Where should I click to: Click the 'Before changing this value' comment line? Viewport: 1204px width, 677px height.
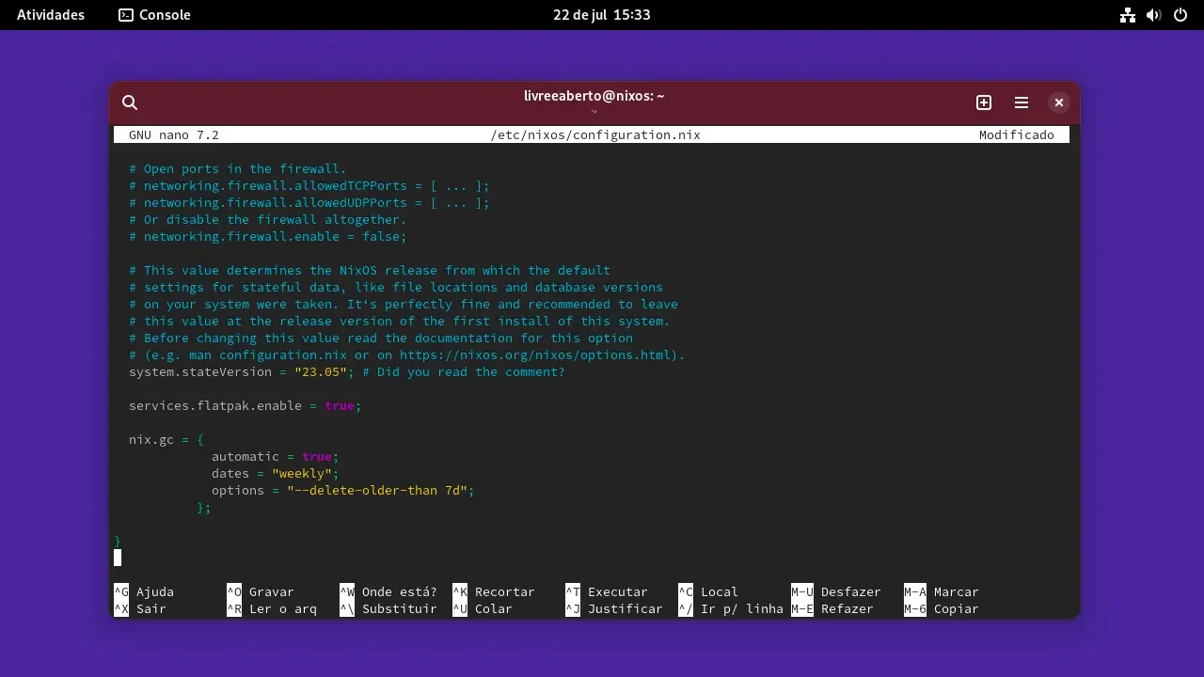coord(381,338)
